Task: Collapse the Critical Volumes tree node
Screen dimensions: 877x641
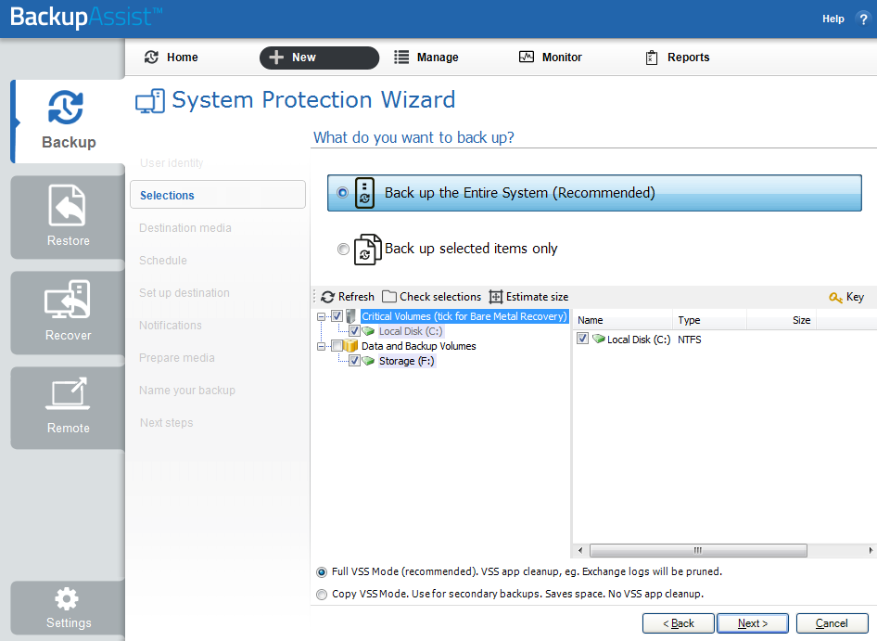Action: [x=321, y=317]
